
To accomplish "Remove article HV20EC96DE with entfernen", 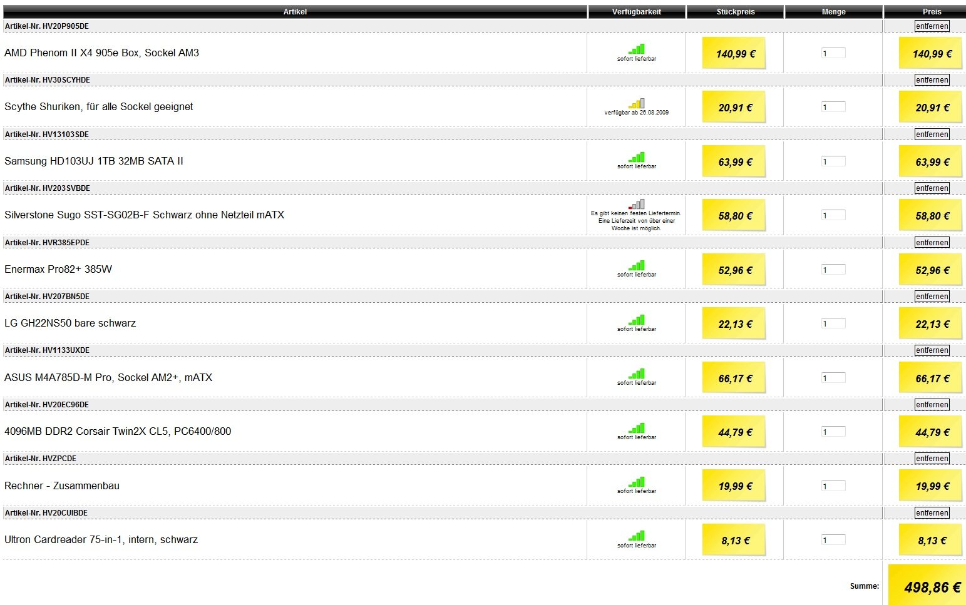I will coord(932,405).
